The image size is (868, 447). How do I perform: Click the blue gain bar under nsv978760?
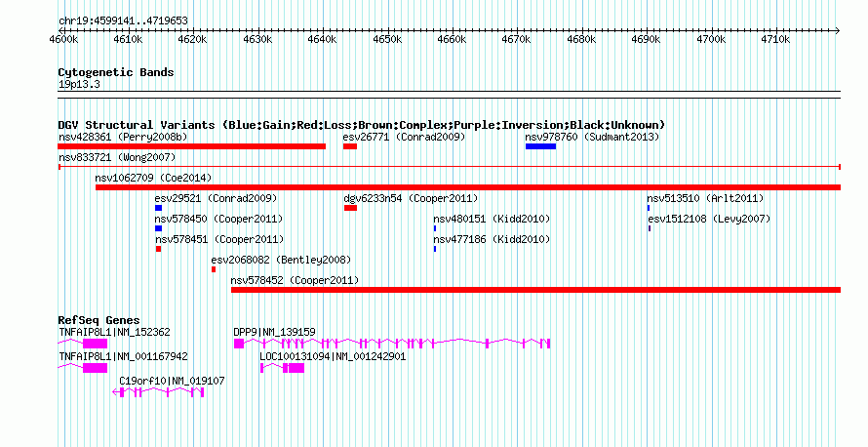541,146
